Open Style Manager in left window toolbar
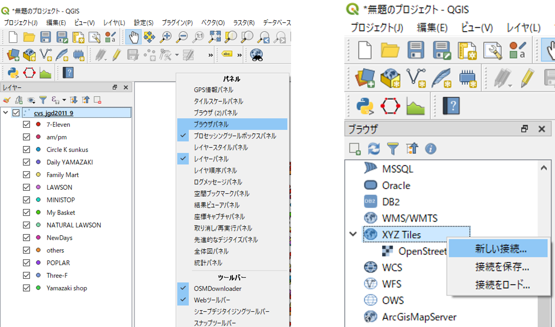This screenshot has height=327, width=555. click(x=111, y=37)
